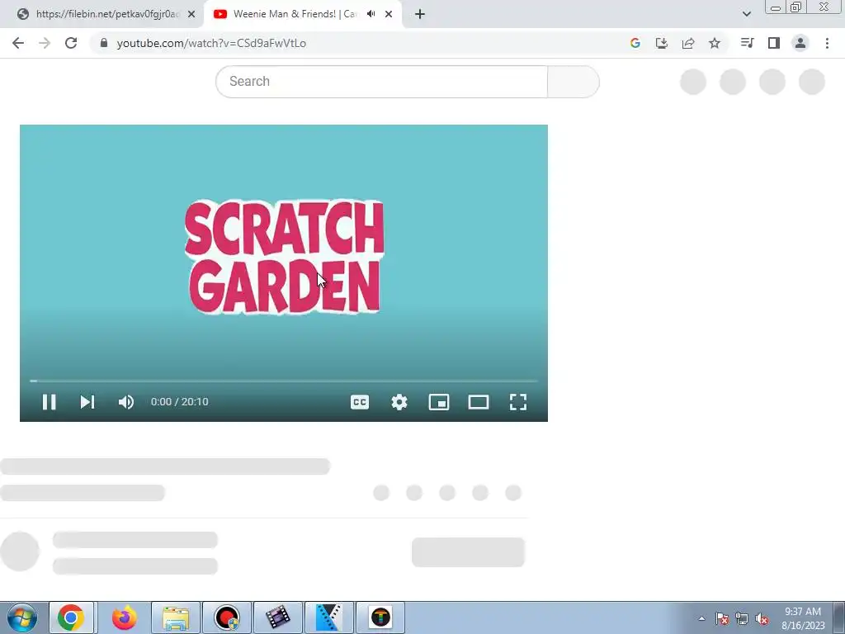Open media controls icon

(x=747, y=43)
